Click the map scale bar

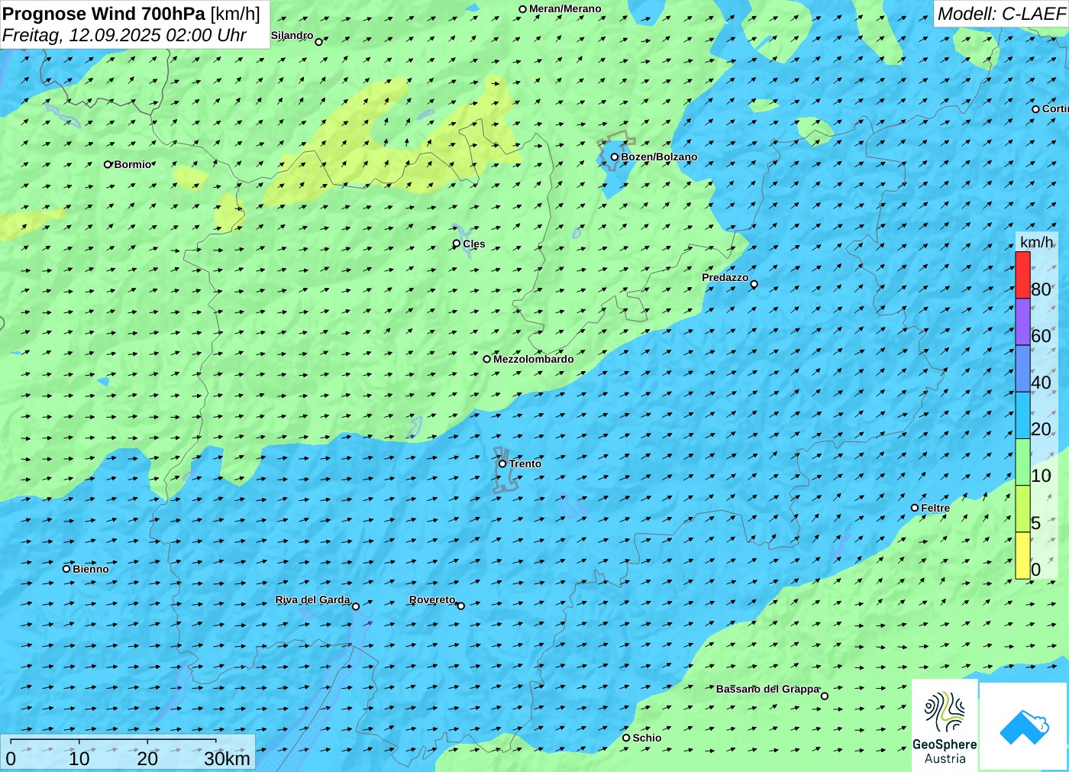[x=113, y=741]
